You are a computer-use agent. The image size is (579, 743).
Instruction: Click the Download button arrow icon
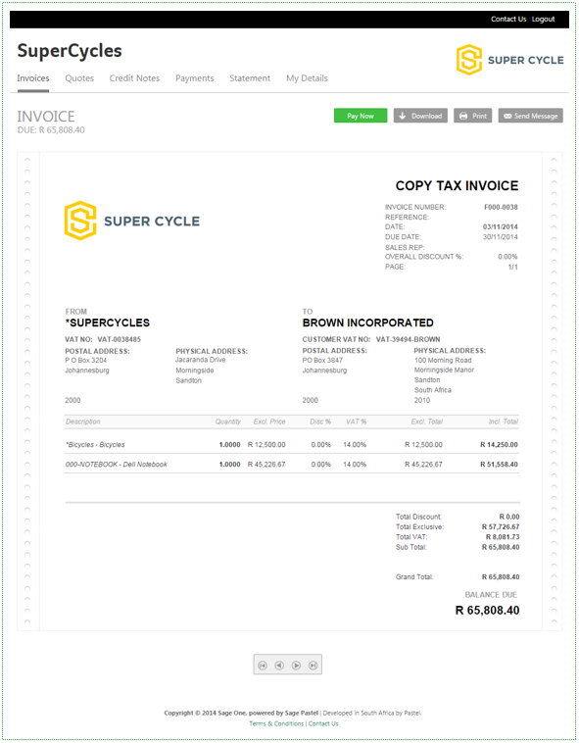point(403,116)
